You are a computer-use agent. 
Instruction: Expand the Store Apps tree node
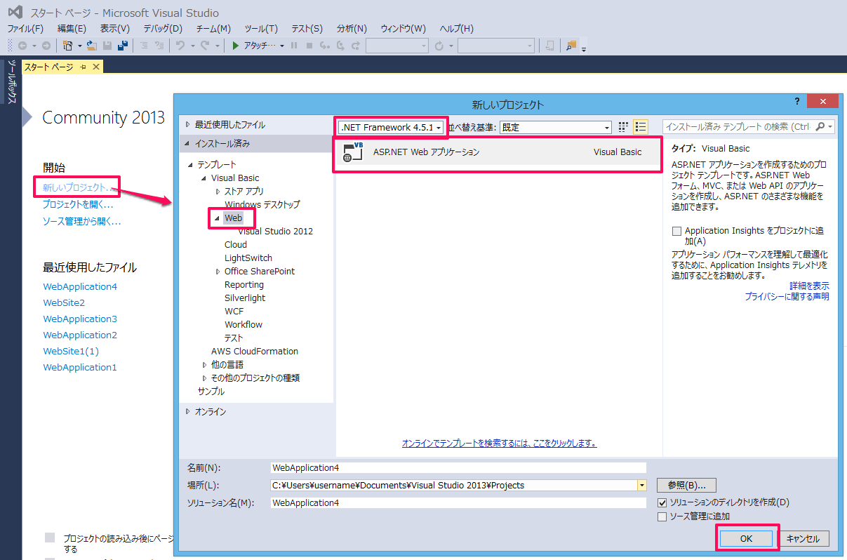[x=218, y=192]
